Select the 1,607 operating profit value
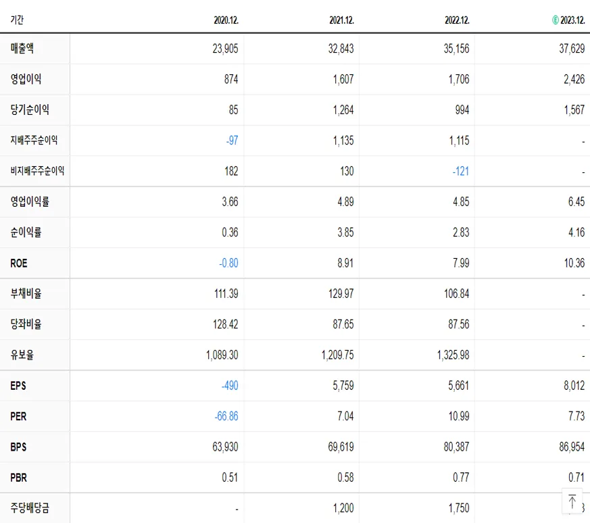 click(x=343, y=79)
